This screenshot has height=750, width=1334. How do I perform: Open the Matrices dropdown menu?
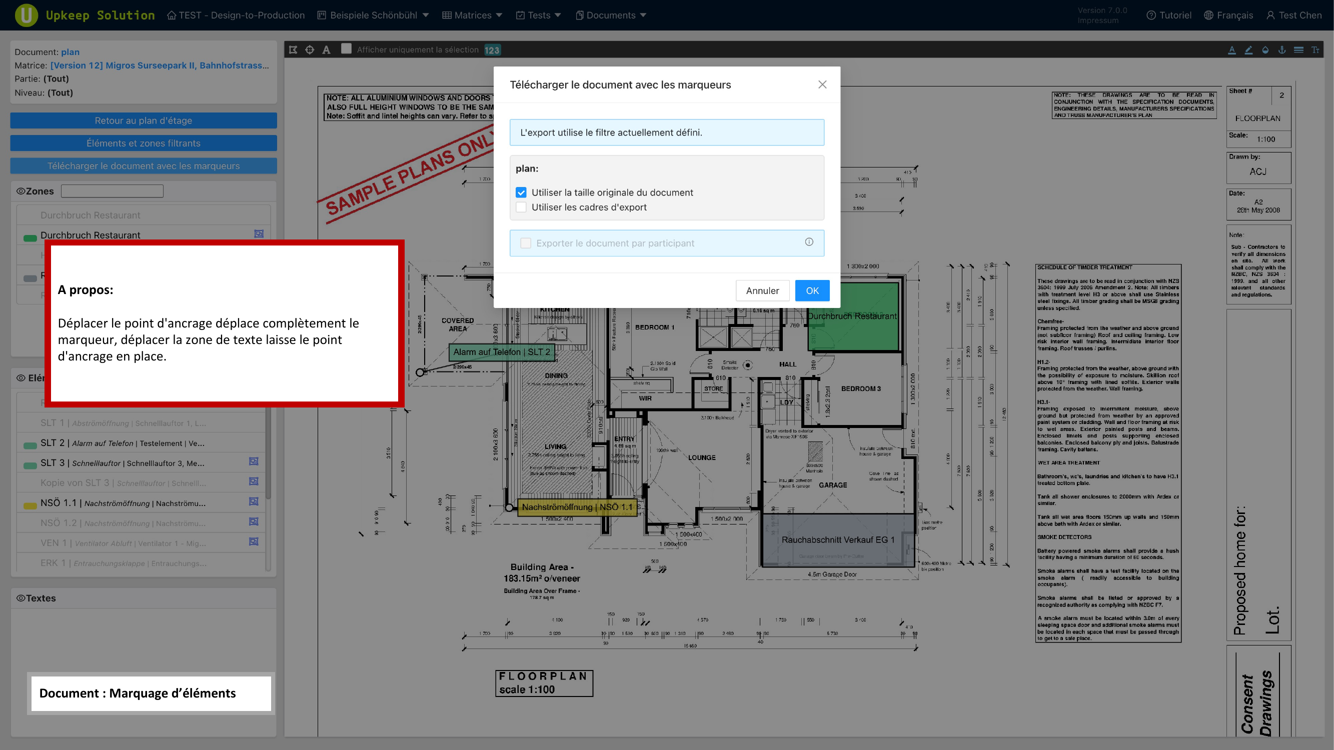[x=472, y=15]
